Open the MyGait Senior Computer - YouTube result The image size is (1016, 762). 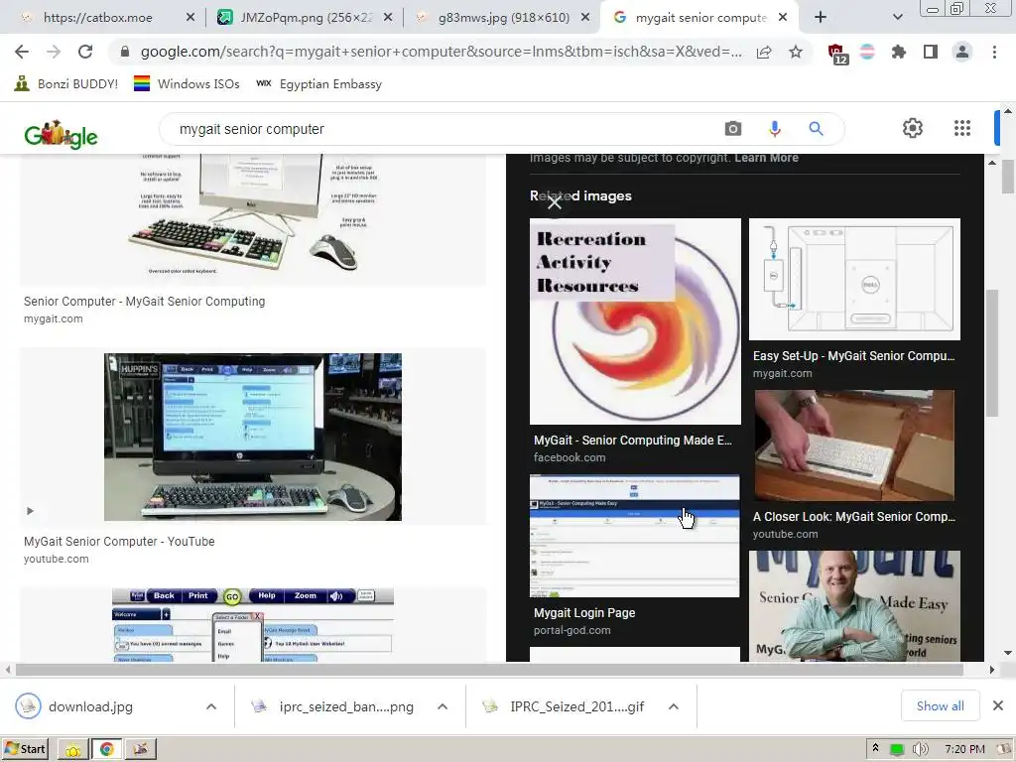[x=119, y=541]
